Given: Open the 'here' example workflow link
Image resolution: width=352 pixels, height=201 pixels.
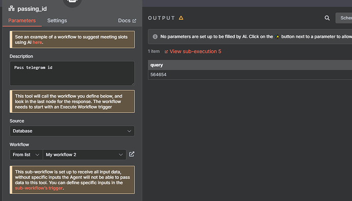Looking at the screenshot, I should tap(37, 42).
